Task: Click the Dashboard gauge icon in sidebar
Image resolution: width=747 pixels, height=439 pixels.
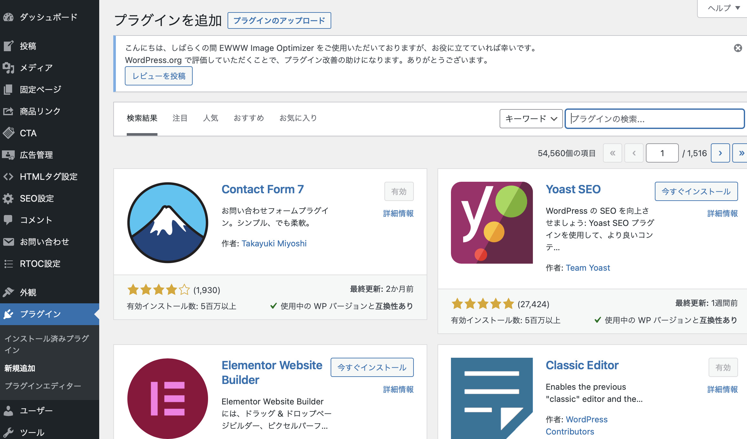Action: pos(8,17)
